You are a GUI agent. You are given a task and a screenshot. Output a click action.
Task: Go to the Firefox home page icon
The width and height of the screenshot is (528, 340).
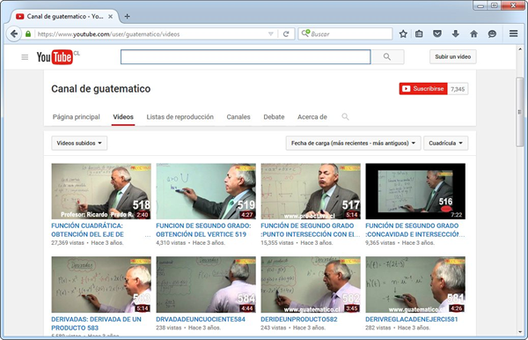tap(473, 33)
